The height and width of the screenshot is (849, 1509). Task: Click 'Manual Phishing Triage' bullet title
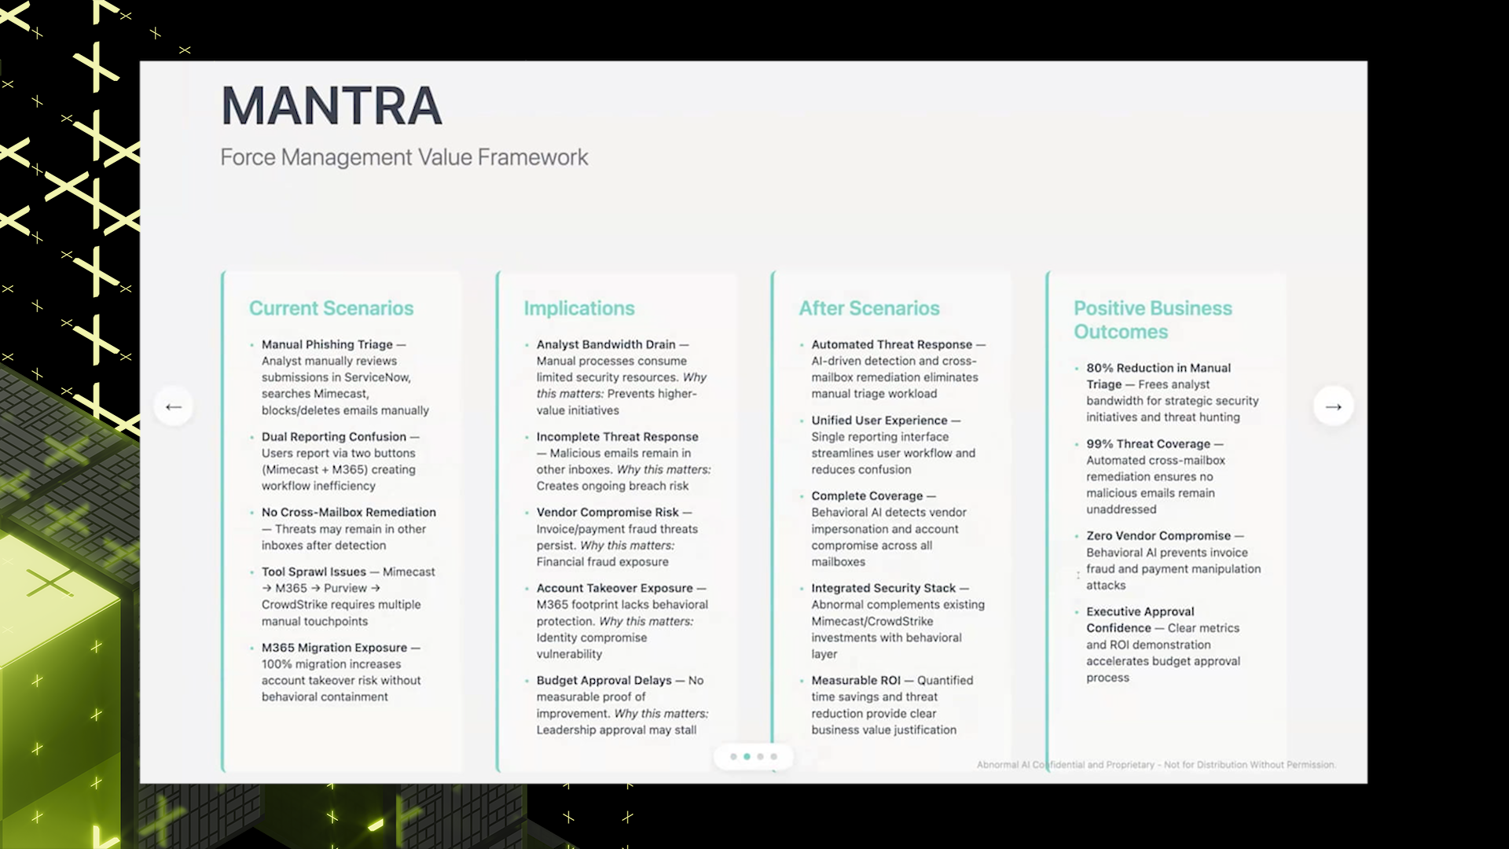point(327,344)
